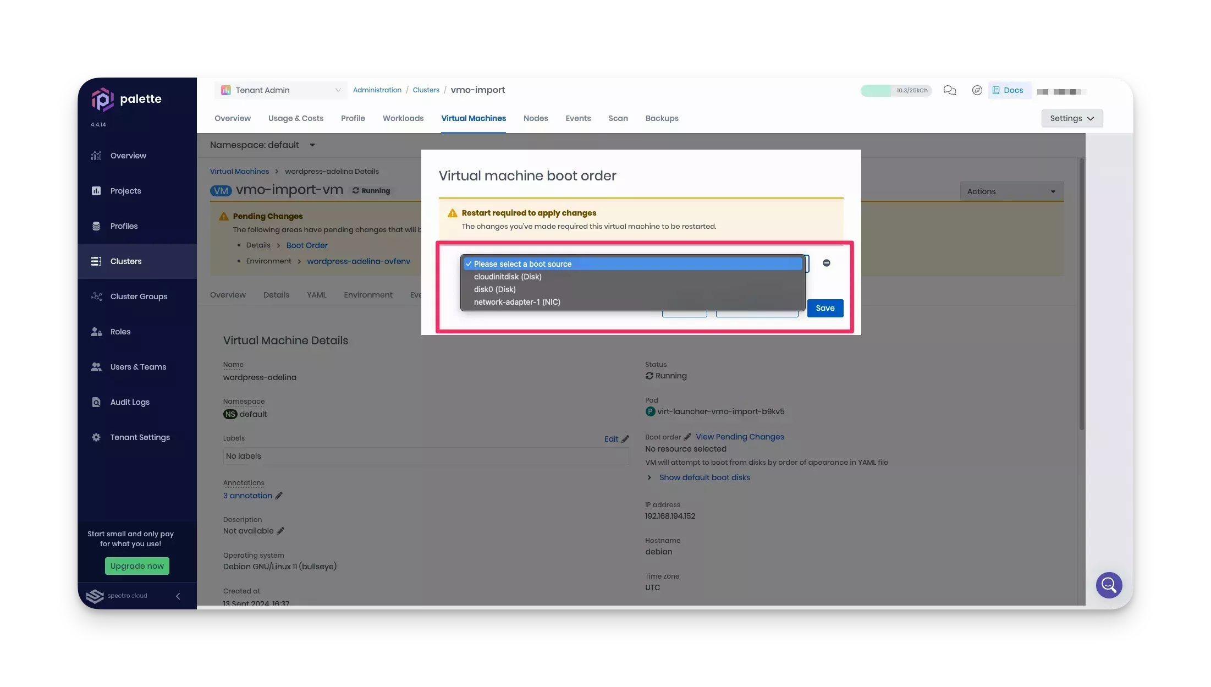Remove boot source with minus icon
Screen dimensions: 1211x687
click(826, 263)
